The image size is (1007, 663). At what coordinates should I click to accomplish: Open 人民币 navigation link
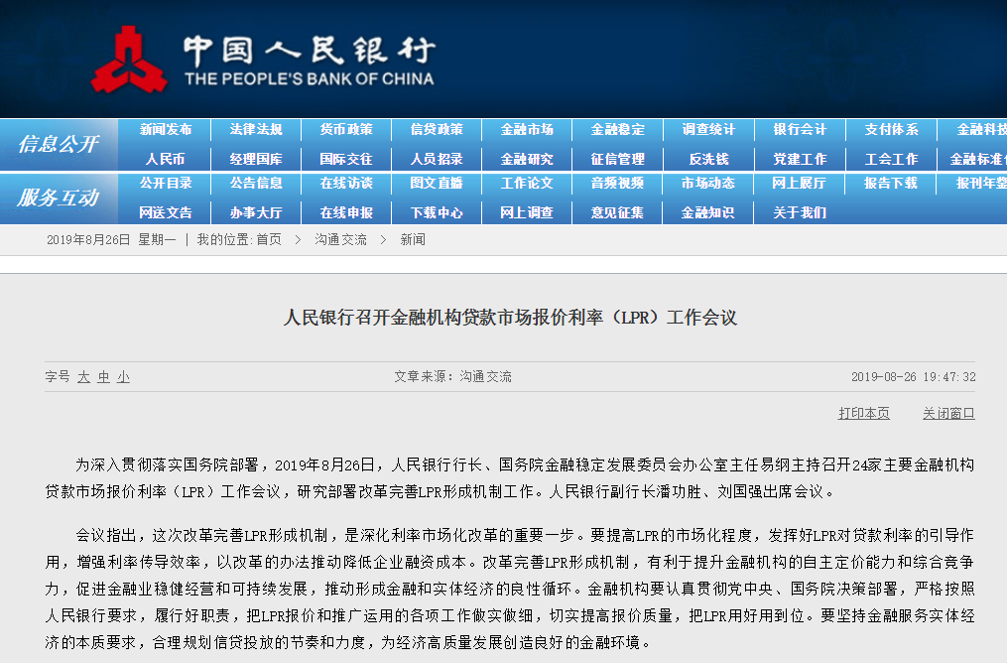coord(165,159)
